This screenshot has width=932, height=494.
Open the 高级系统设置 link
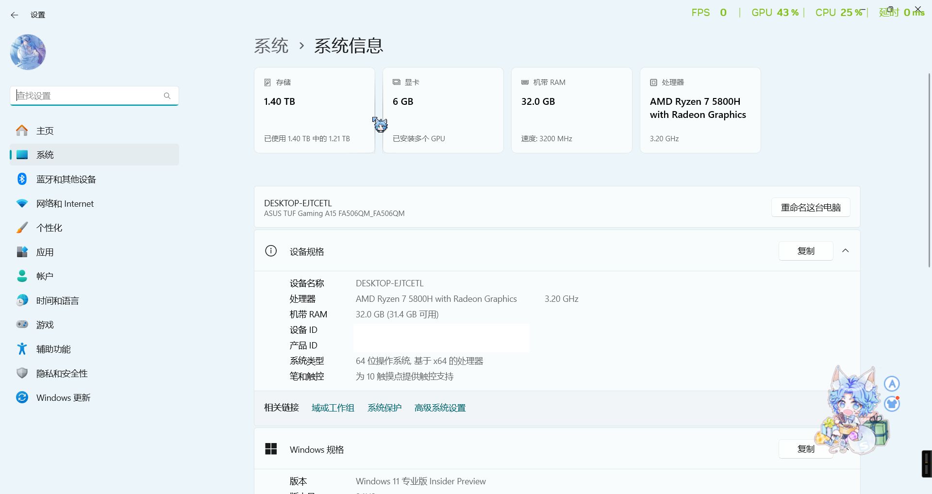point(440,408)
